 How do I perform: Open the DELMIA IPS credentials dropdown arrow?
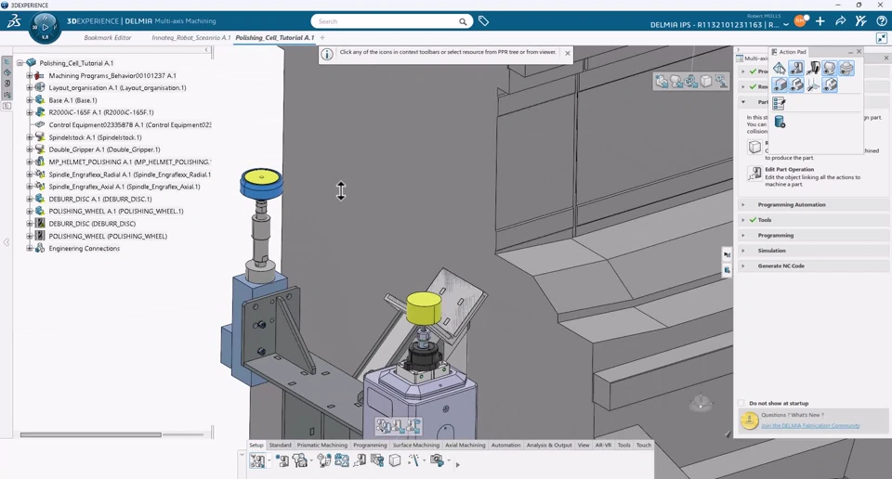pyautogui.click(x=786, y=25)
